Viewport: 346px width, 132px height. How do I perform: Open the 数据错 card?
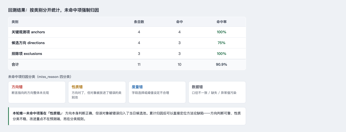click(x=217, y=92)
